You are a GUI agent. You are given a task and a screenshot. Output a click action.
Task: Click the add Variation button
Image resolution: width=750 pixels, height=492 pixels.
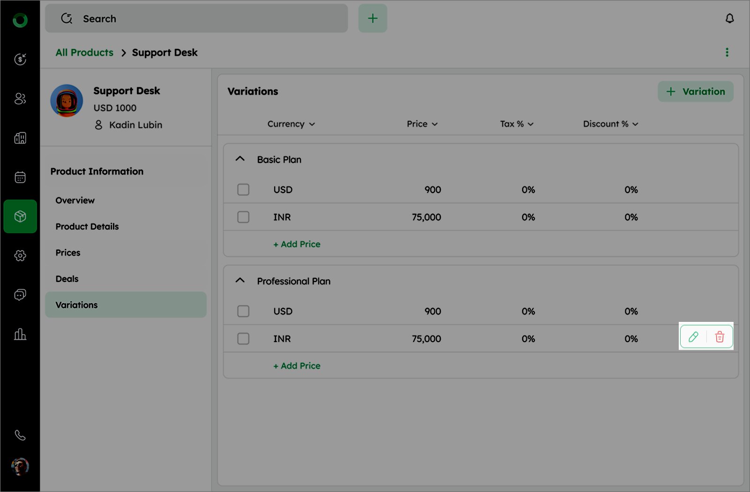[x=696, y=91]
